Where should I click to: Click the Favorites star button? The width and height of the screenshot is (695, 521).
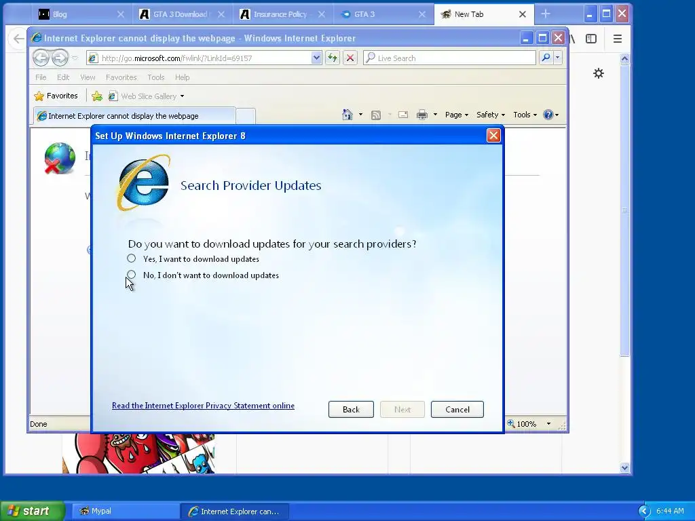point(56,96)
